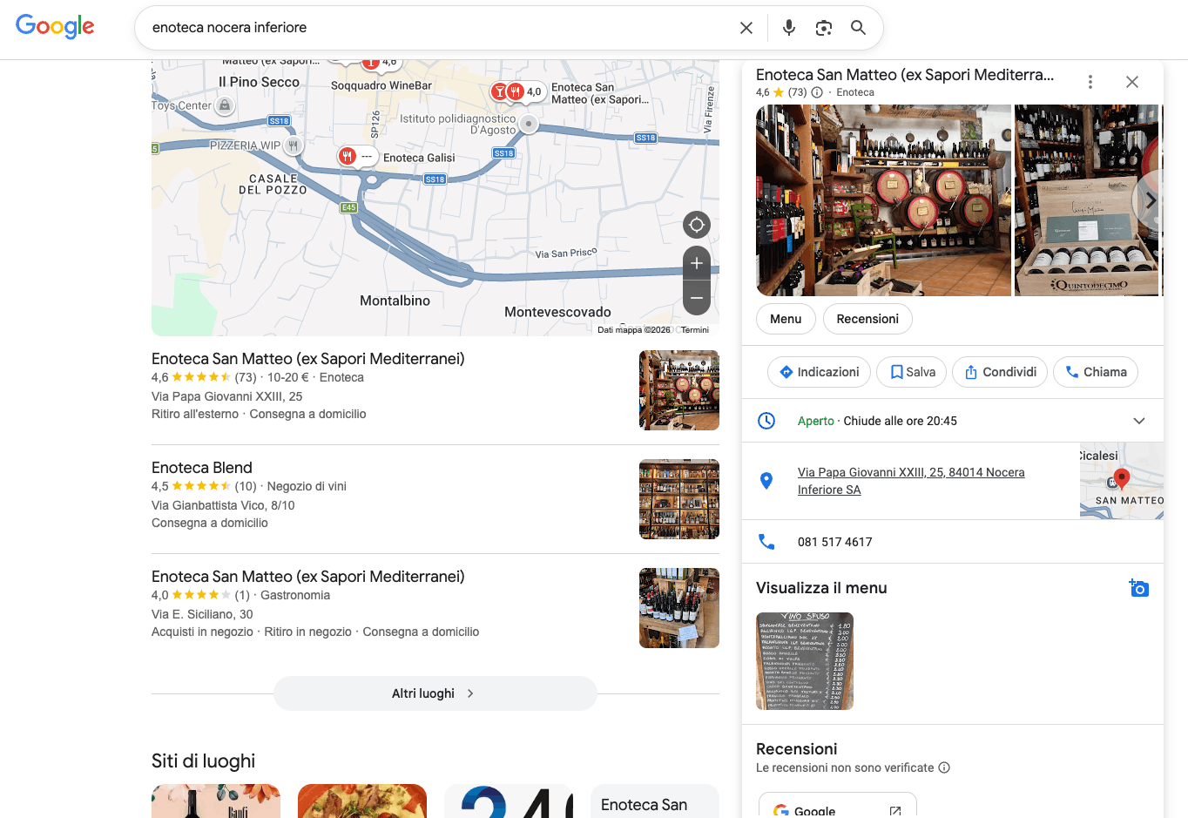1188x818 pixels.
Task: Center map on my location
Action: 697,225
